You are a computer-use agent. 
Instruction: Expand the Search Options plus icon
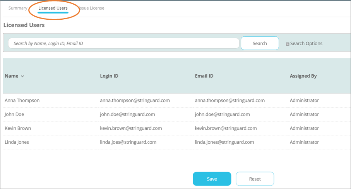[288, 44]
